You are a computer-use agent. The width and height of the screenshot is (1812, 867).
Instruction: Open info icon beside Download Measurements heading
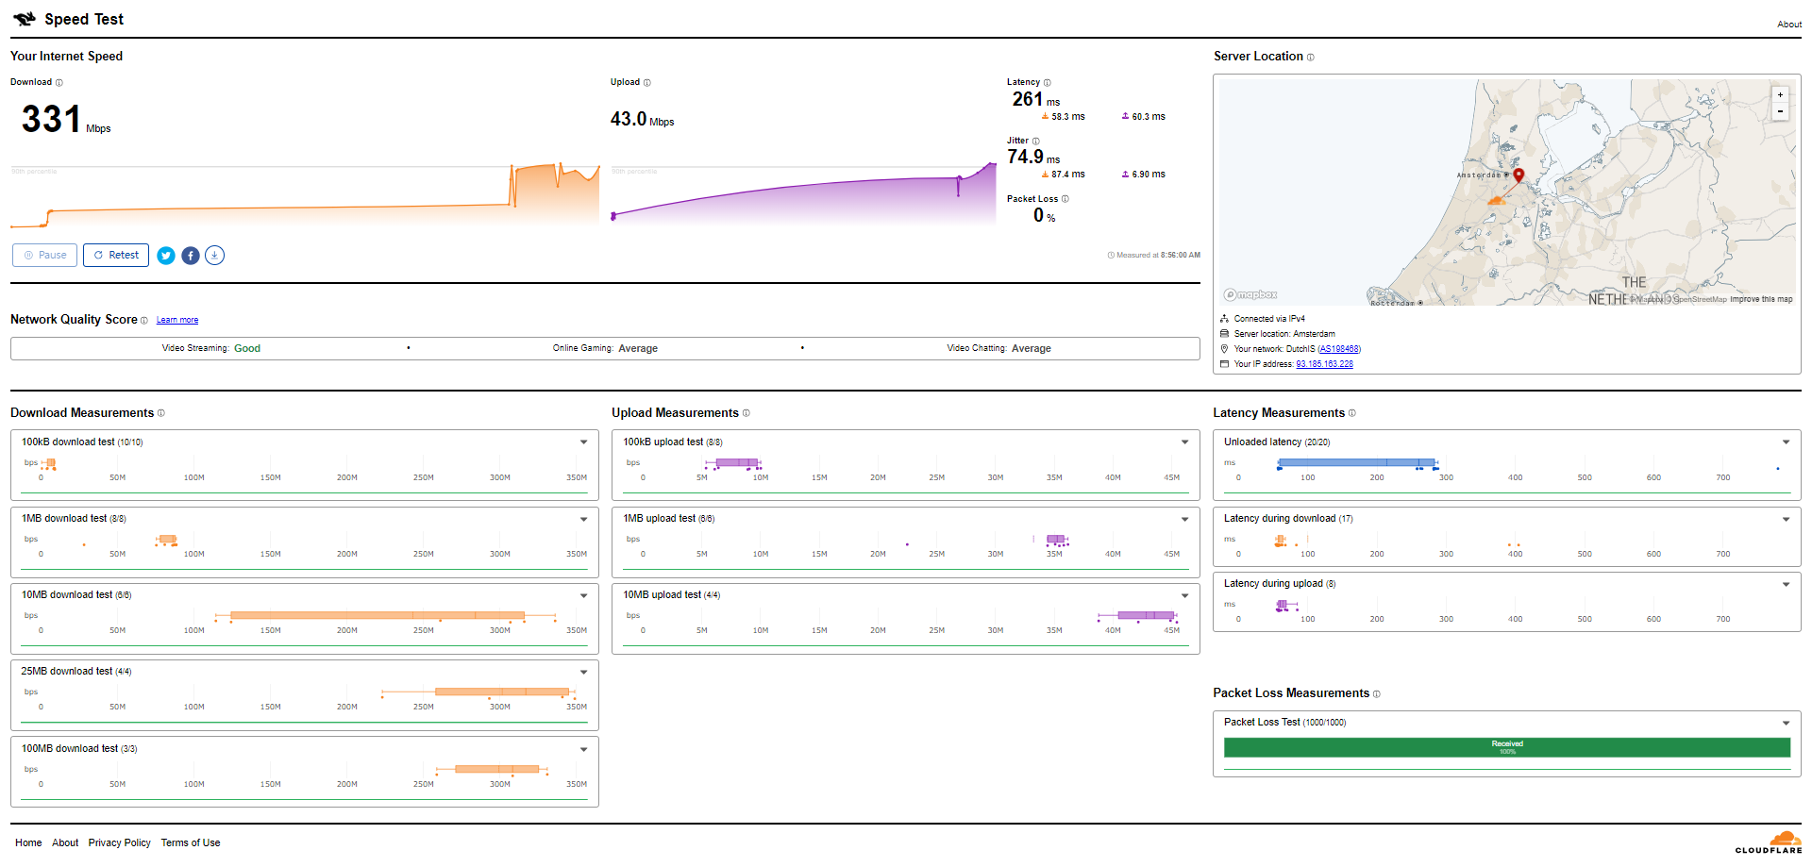click(161, 413)
